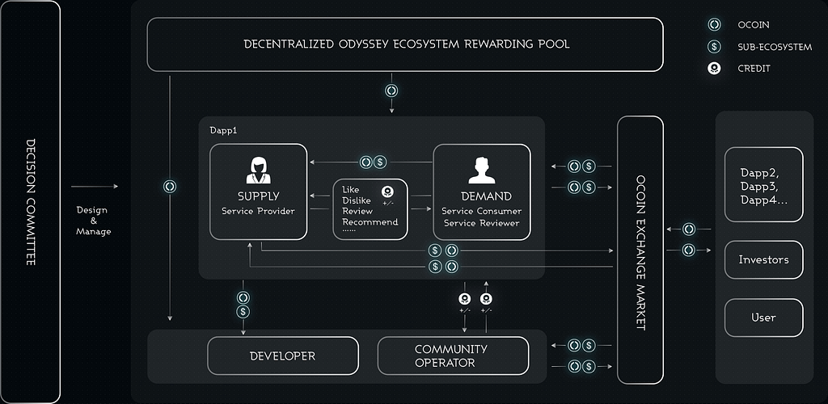
Task: Click the 'OCOIN' legend label
Action: click(754, 25)
